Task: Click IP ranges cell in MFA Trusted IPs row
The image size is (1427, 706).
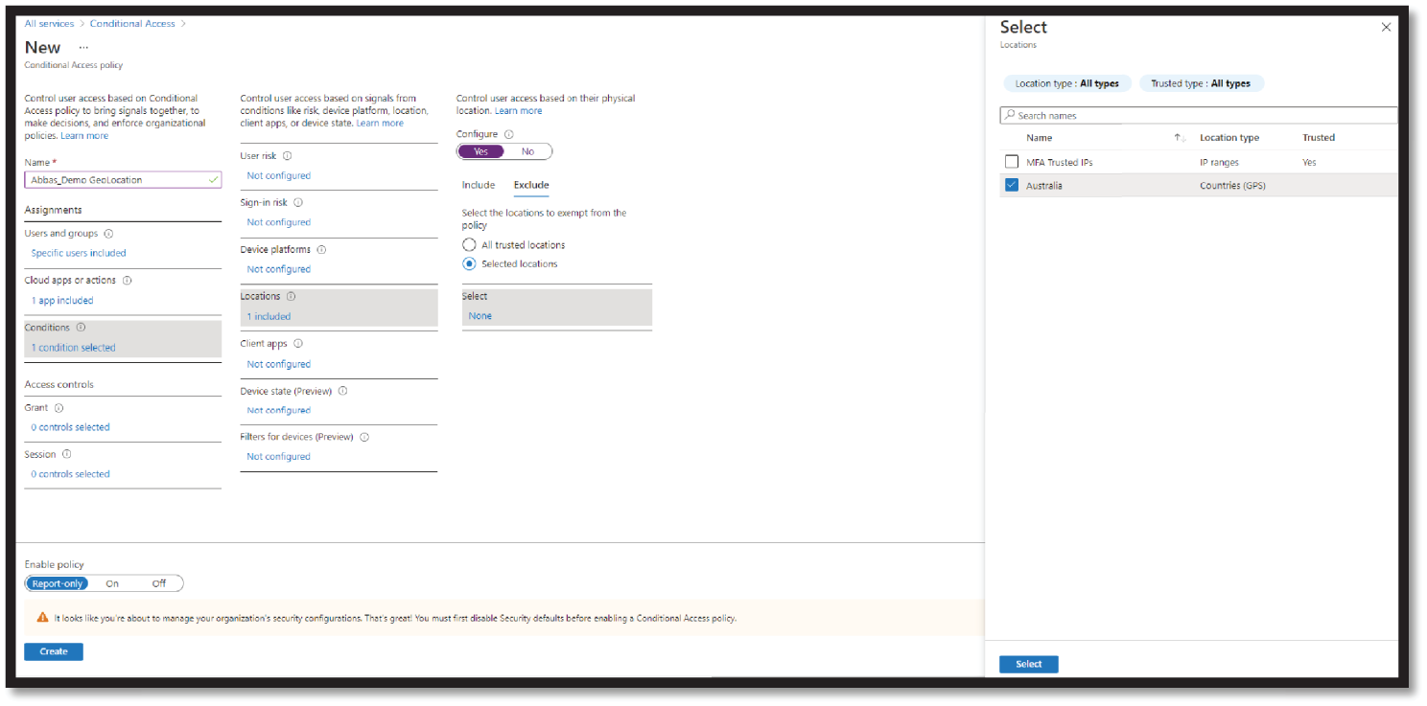Action: (1220, 163)
